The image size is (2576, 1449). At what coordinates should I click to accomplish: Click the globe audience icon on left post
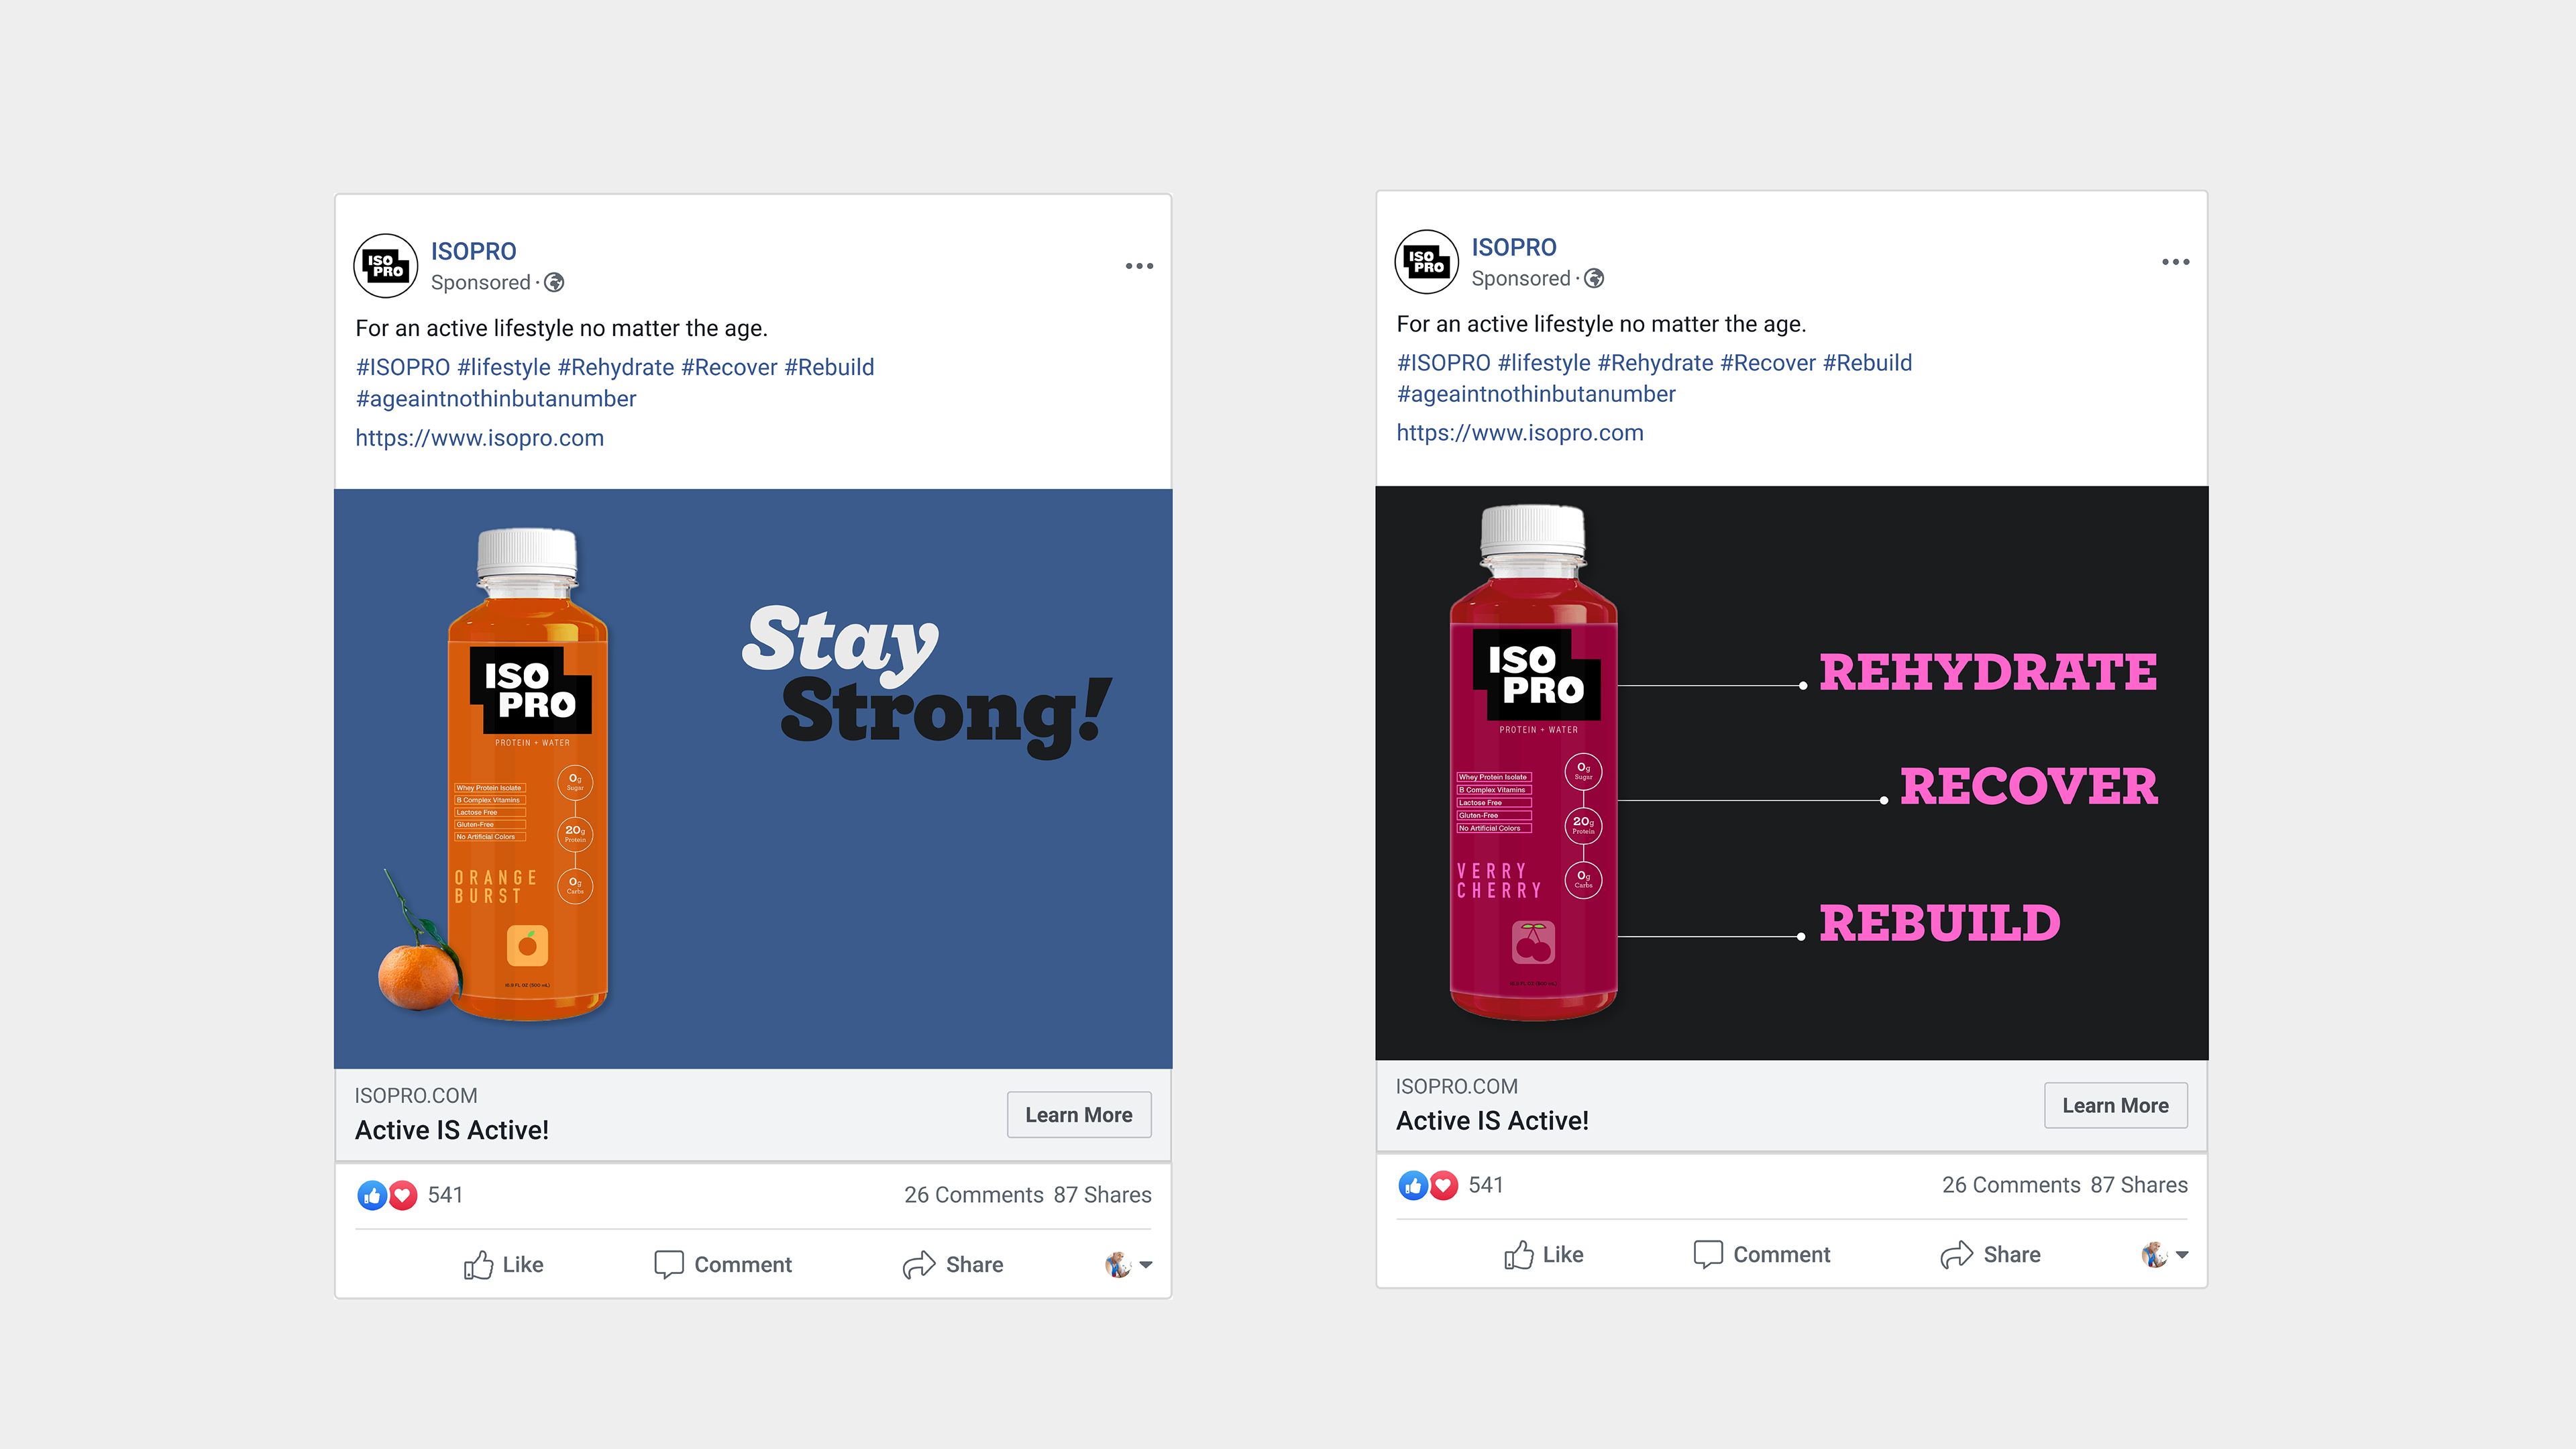pos(554,283)
